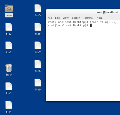
Task: Click the 'Trash' label text
Action: pyautogui.click(x=9, y=75)
